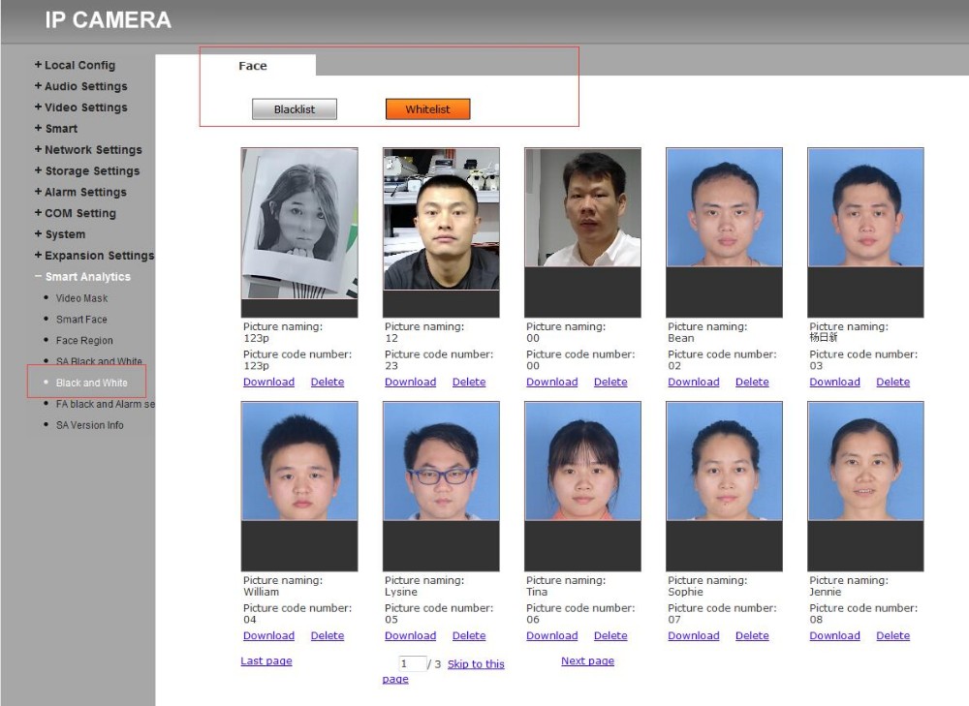Screen dimensions: 969x706
Task: Click the IP CAMERA header title
Action: tap(109, 19)
